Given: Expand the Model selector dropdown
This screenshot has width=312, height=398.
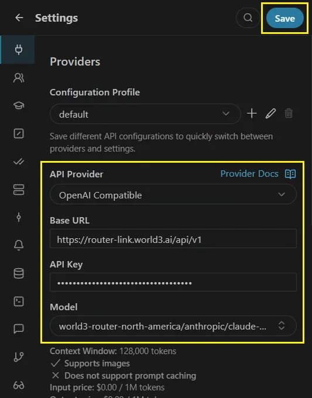Looking at the screenshot, I should coord(173,326).
